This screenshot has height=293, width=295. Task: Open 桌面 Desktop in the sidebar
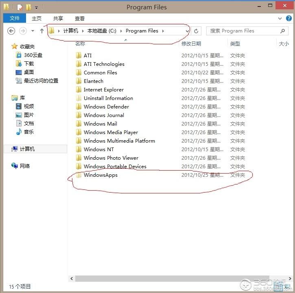[x=29, y=72]
